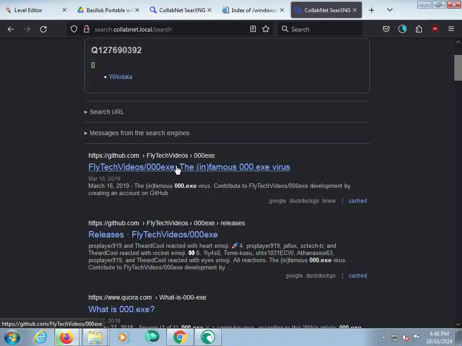Open the blue circular extension icon

[402, 29]
